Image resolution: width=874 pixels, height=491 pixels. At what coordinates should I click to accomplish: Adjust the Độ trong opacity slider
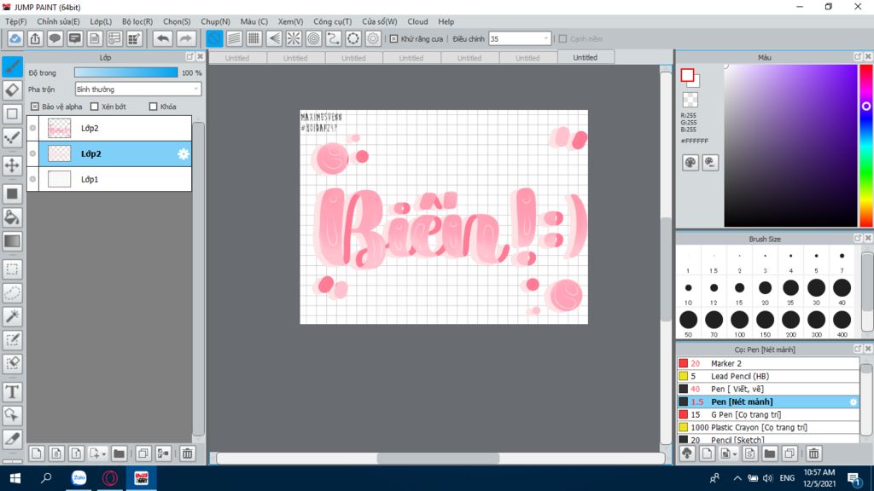click(x=126, y=72)
